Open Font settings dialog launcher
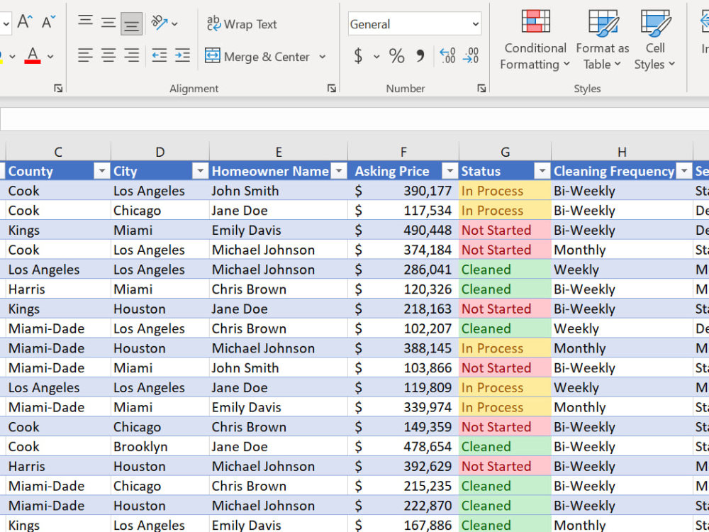This screenshot has height=532, width=709. pyautogui.click(x=58, y=88)
